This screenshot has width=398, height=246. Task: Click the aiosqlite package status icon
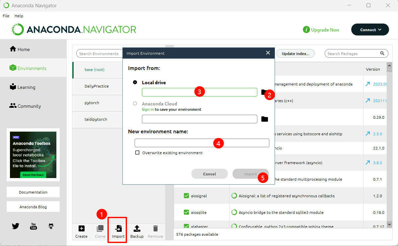(234, 213)
